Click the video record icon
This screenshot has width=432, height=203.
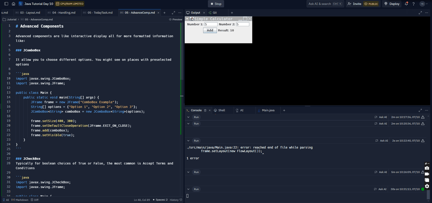coord(427,174)
